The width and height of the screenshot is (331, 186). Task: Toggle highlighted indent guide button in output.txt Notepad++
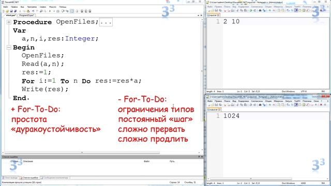click(296, 105)
